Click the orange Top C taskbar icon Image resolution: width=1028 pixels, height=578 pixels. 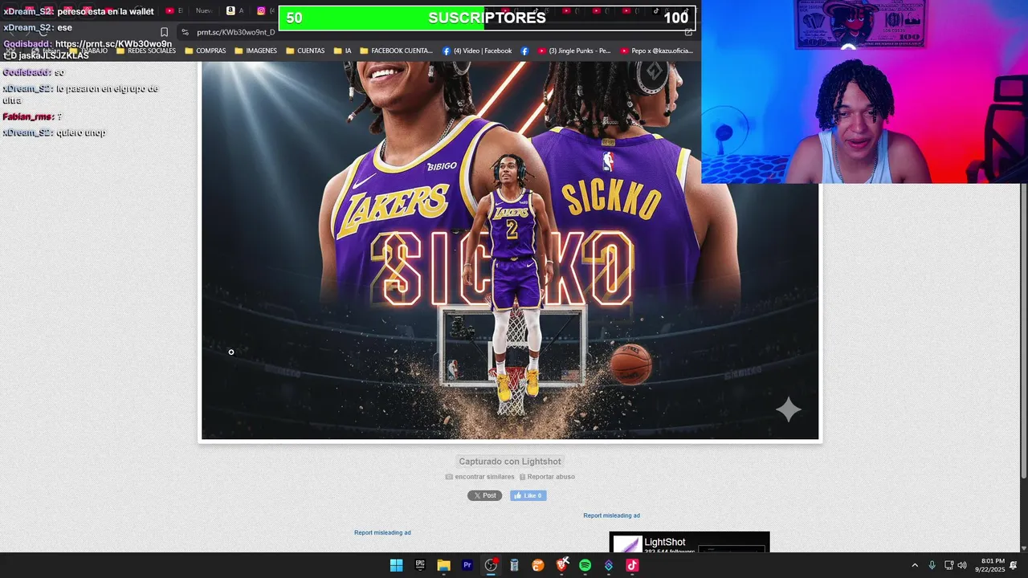[538, 565]
